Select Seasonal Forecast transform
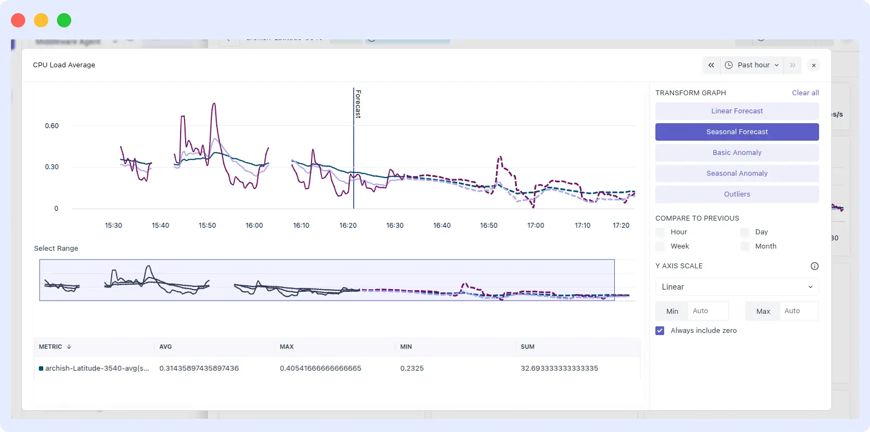The width and height of the screenshot is (870, 432). tap(736, 132)
